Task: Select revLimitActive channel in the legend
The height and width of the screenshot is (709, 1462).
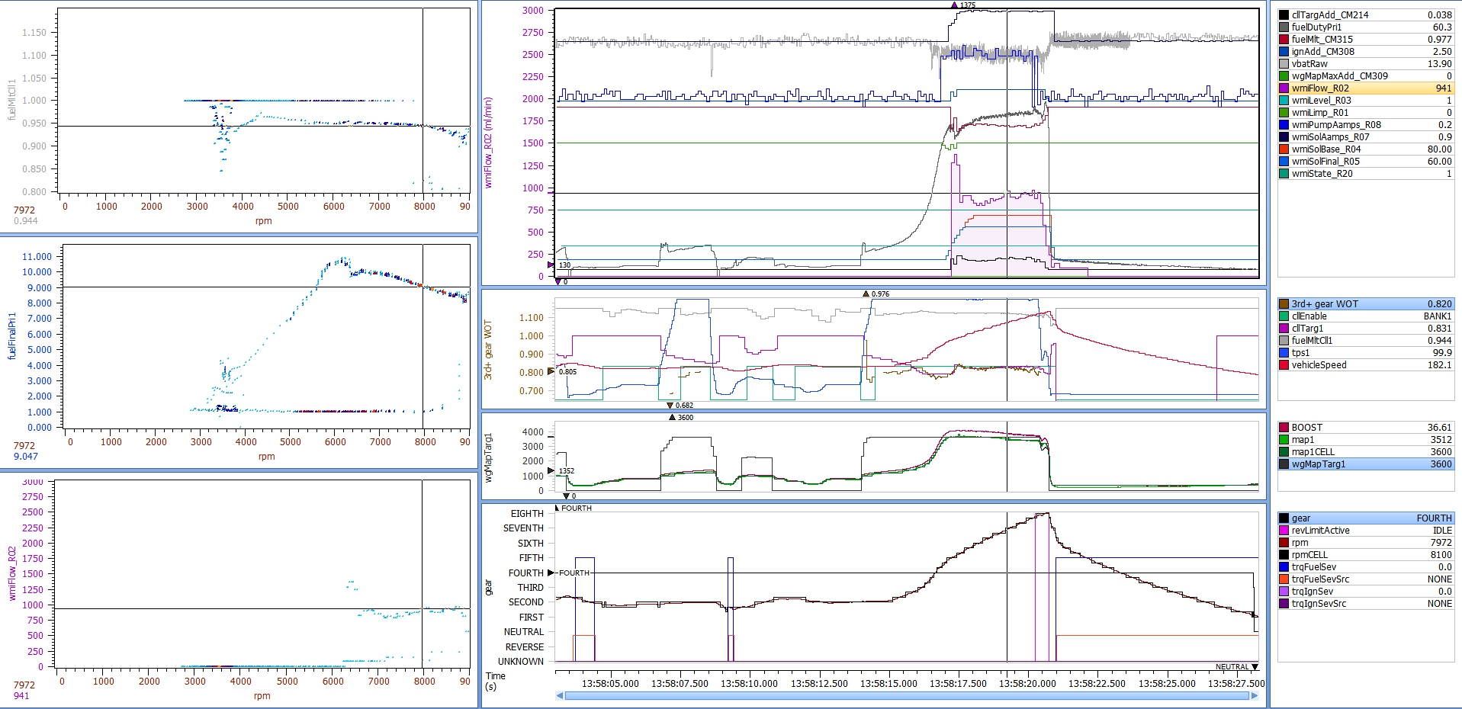Action: (1320, 531)
